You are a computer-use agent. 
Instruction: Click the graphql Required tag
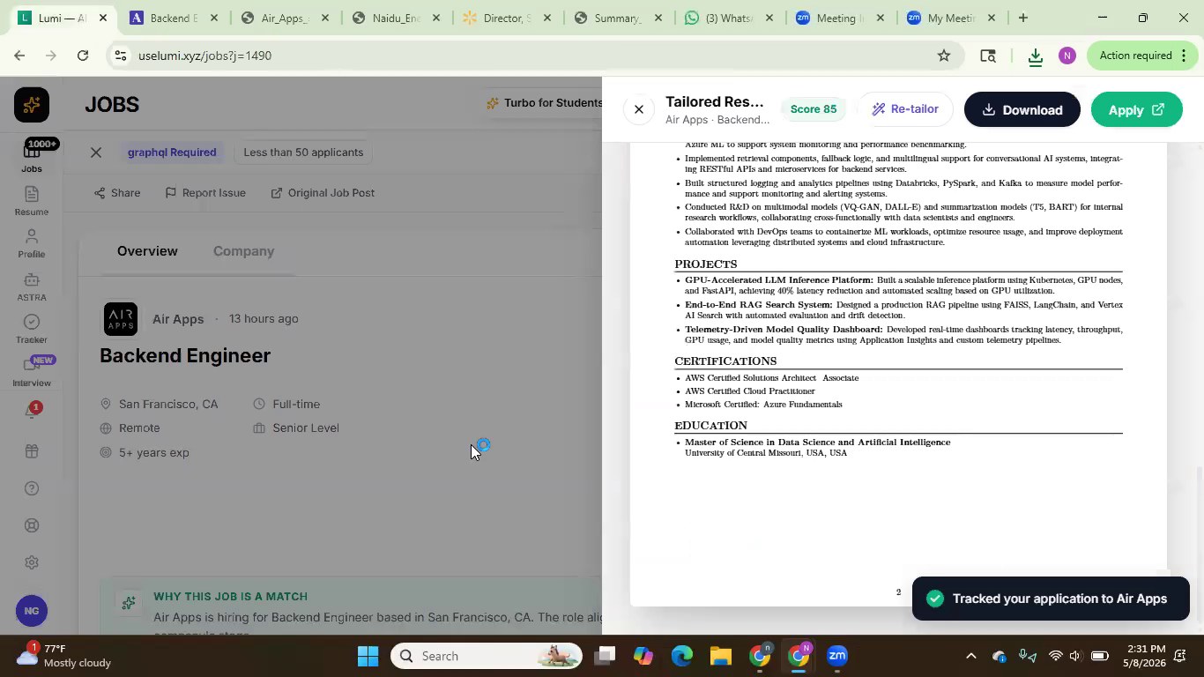click(x=172, y=153)
